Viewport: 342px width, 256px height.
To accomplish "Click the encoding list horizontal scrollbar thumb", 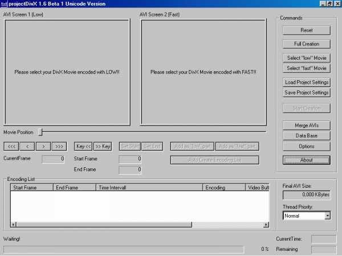I will [x=104, y=225].
